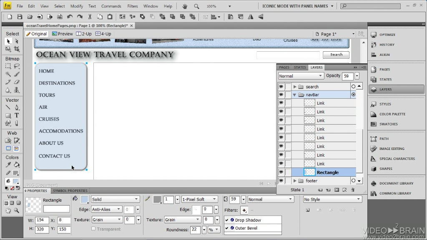Click the add filter plus button
Viewport: 427px width, 240px height.
pyautogui.click(x=244, y=210)
